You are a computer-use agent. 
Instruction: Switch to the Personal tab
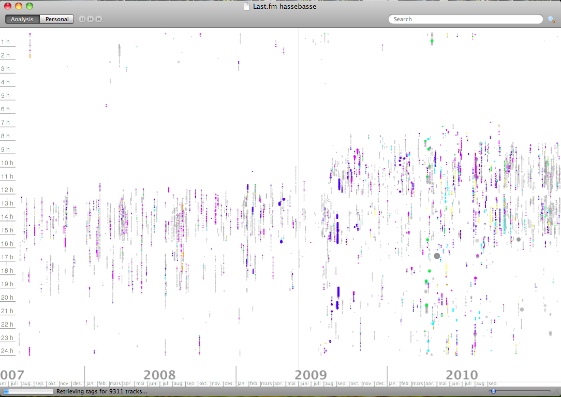point(57,19)
